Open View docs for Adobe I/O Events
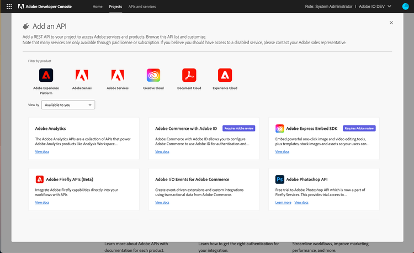 tap(162, 203)
